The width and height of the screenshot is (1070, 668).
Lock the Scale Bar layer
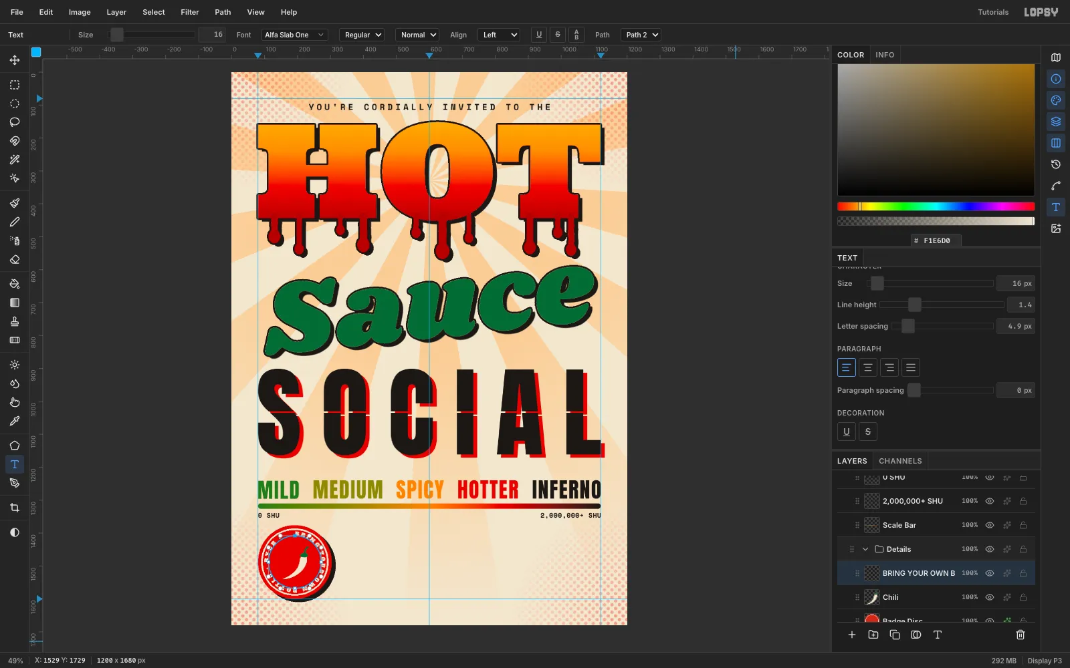1023,525
